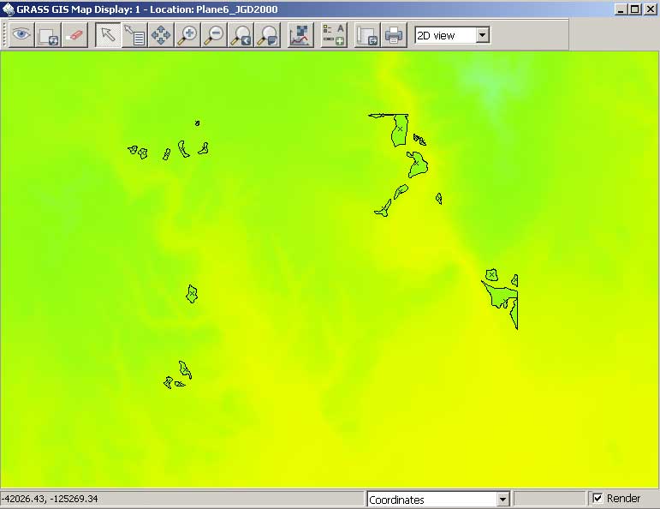Screen dimensions: 660x509
Task: Activate the Pan tool
Action: 161,35
